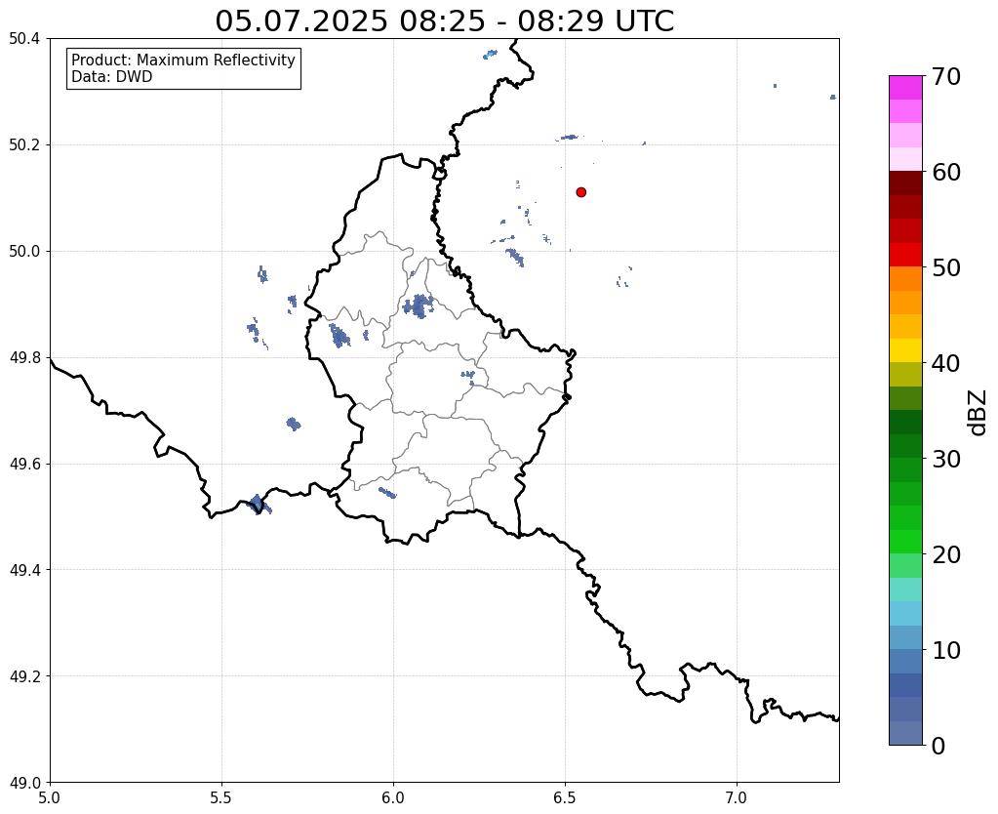The height and width of the screenshot is (814, 998).
Task: Click the x-axis label 7.0
Action: (737, 797)
